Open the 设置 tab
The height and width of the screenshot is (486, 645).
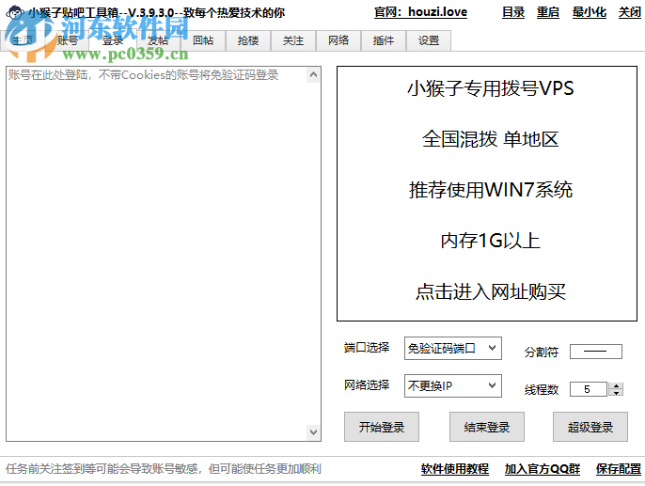point(429,40)
